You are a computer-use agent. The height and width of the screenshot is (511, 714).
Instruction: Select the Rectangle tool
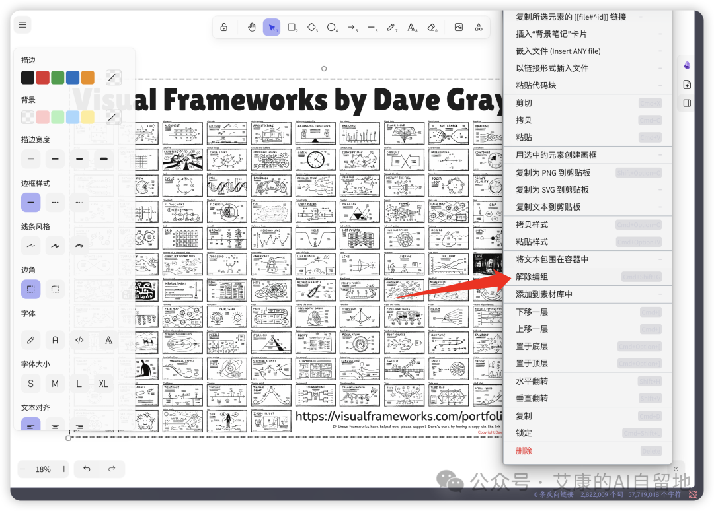tap(292, 27)
